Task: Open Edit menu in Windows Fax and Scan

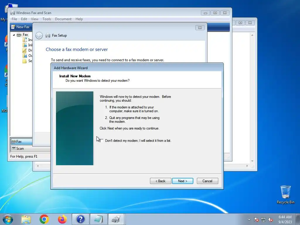Action: 24,19
